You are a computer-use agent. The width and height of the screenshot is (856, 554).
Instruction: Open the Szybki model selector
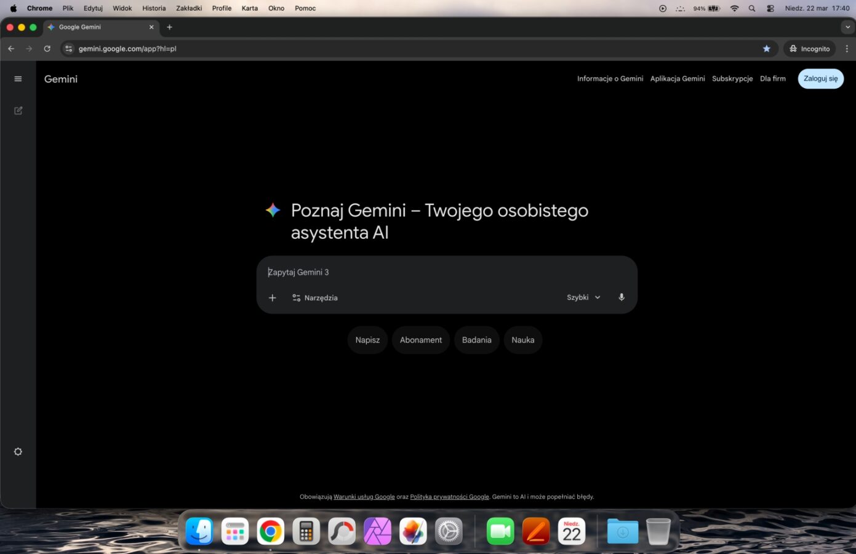(x=582, y=297)
